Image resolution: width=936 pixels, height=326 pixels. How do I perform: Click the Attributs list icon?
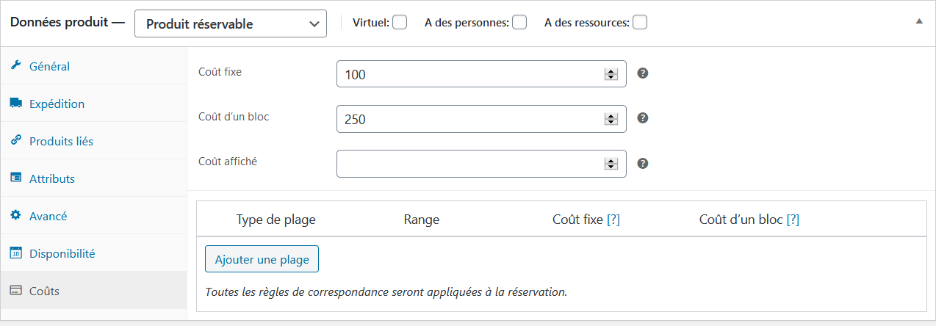click(15, 178)
